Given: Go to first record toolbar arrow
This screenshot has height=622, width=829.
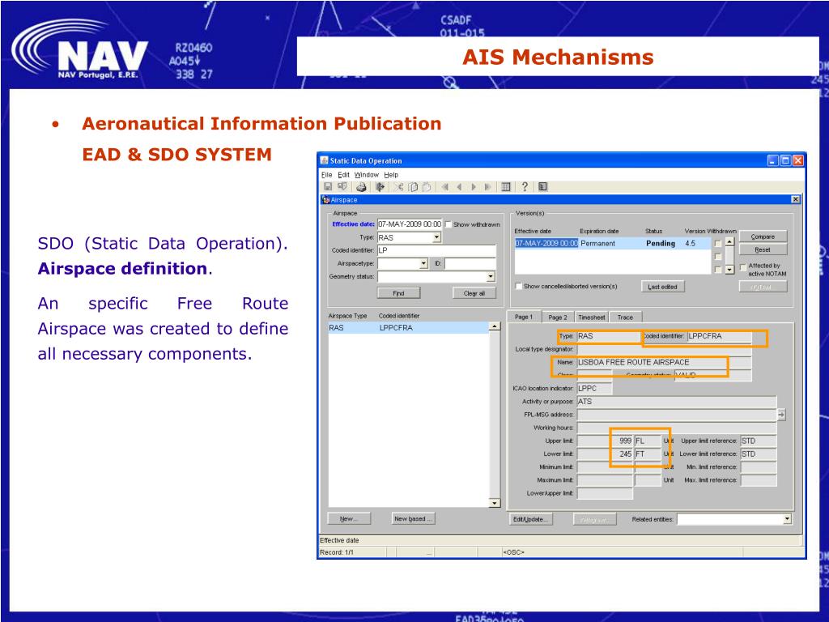Looking at the screenshot, I should click(445, 187).
